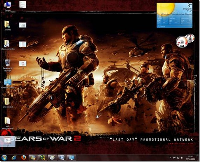Image resolution: width=200 pixels, height=162 pixels.
Task: Open Windows Live Messenger taskbar button
Action: point(33,158)
